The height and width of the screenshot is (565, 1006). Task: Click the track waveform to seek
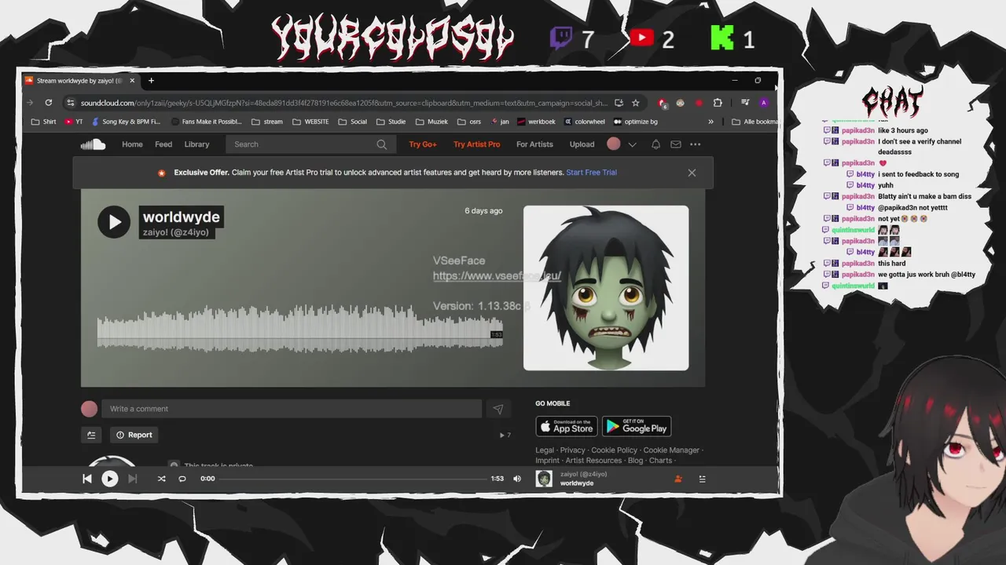(x=299, y=329)
